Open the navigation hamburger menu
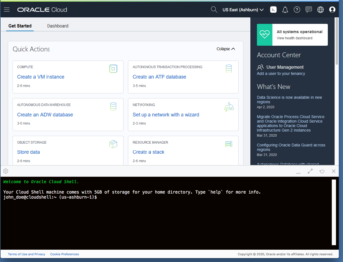 [x=6, y=10]
